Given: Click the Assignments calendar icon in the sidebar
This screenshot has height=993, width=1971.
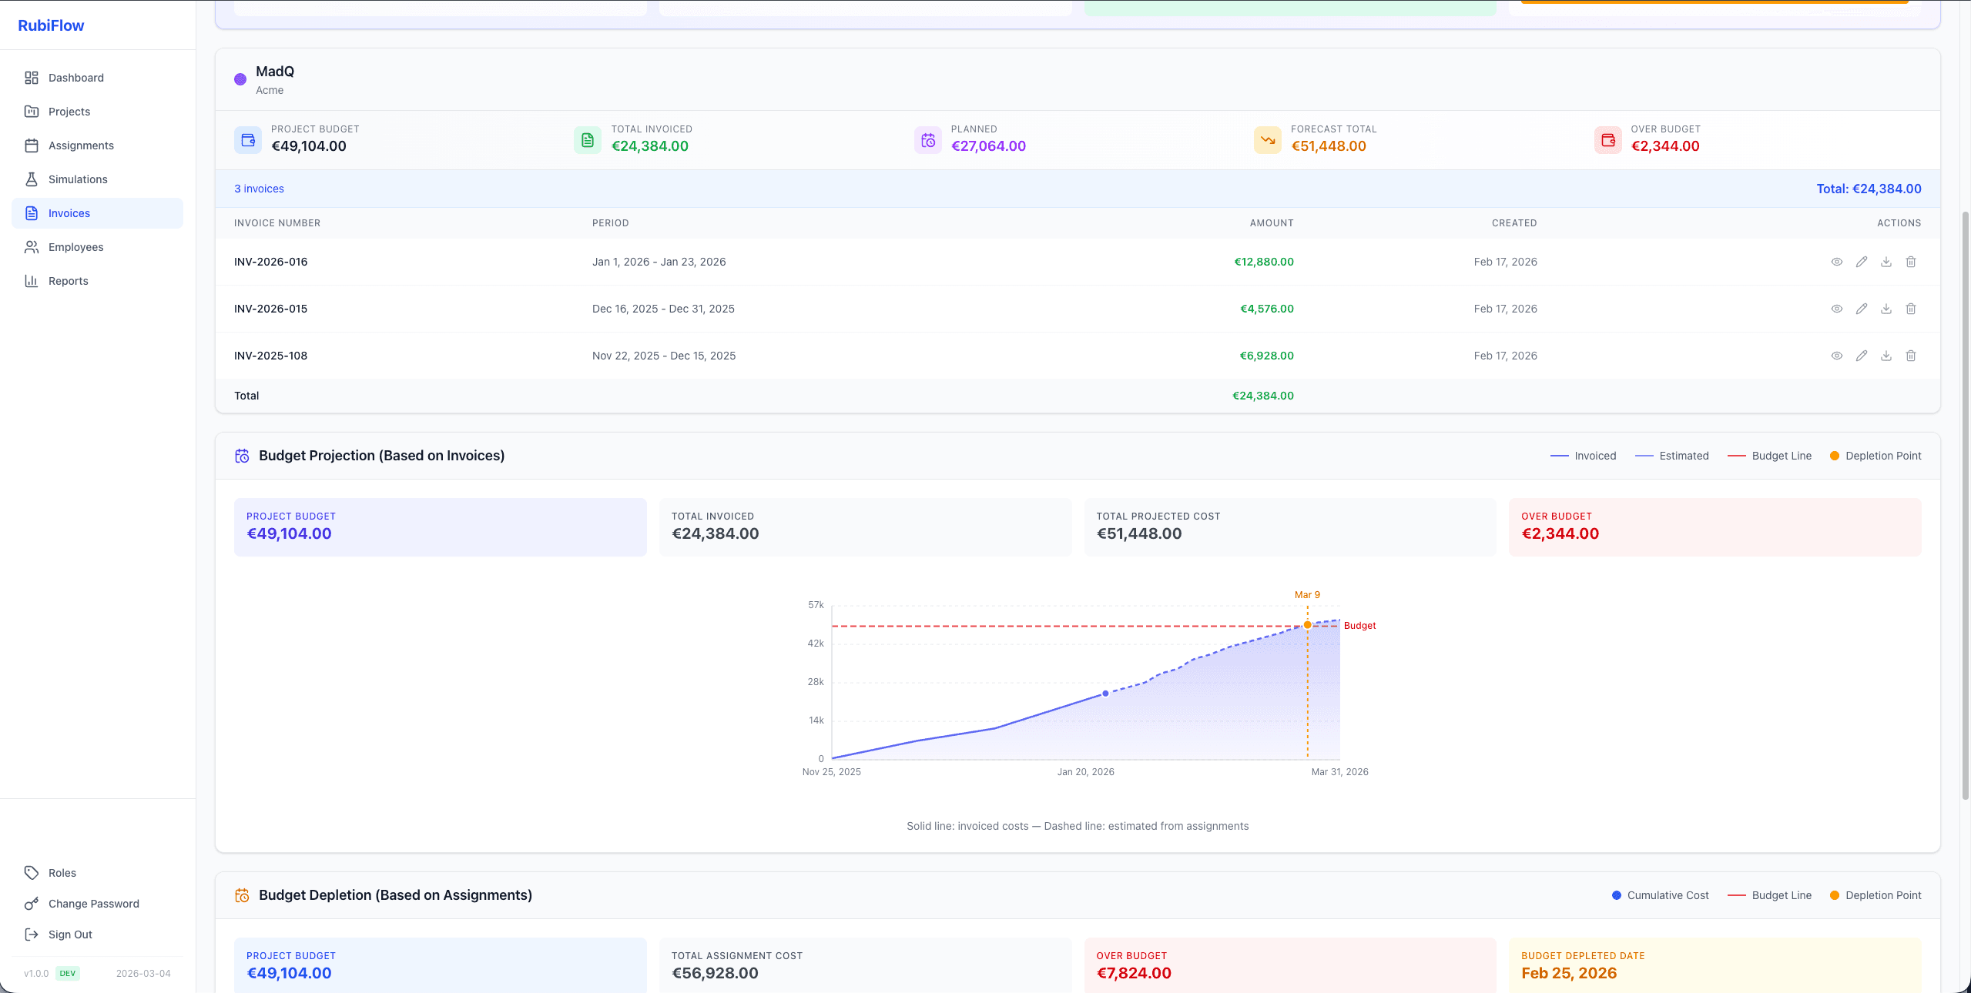Looking at the screenshot, I should click(32, 145).
